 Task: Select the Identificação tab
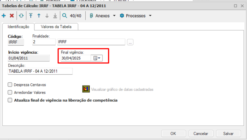click(x=18, y=27)
